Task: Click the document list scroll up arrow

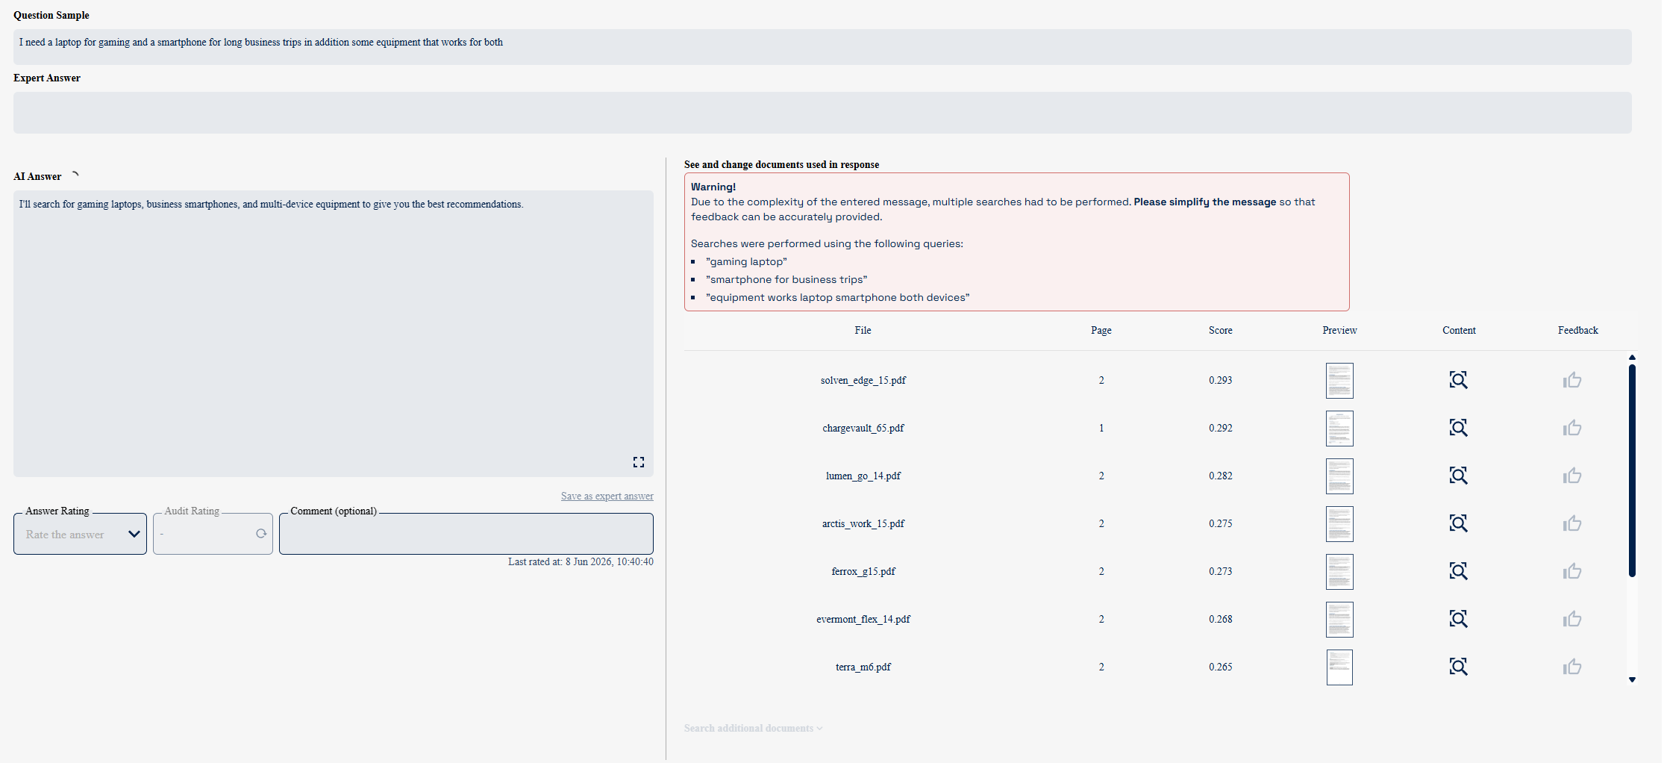Action: coord(1632,358)
